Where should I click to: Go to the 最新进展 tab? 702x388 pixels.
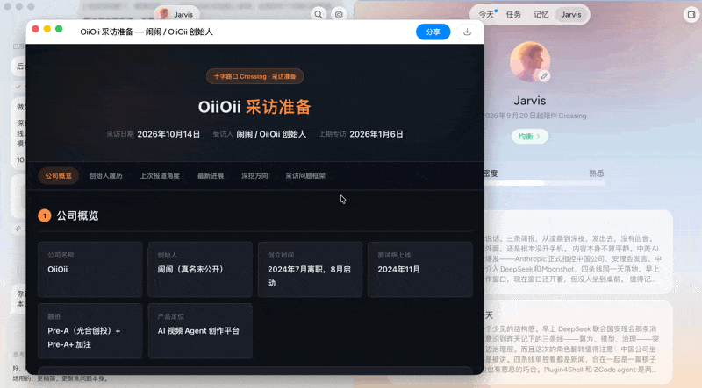tap(211, 176)
